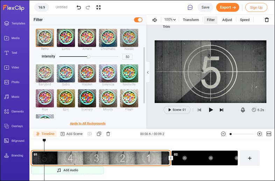275x181 pixels.
Task: Zoom in the timeline
Action: [x=259, y=134]
